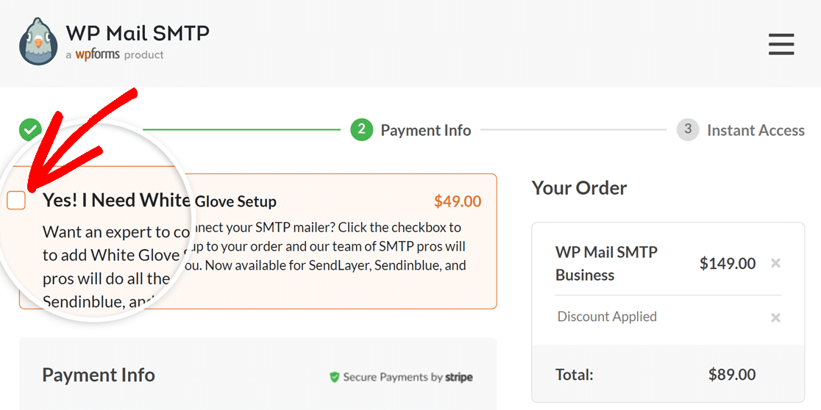821x410 pixels.
Task: Click the green completed step checkmark
Action: click(30, 130)
